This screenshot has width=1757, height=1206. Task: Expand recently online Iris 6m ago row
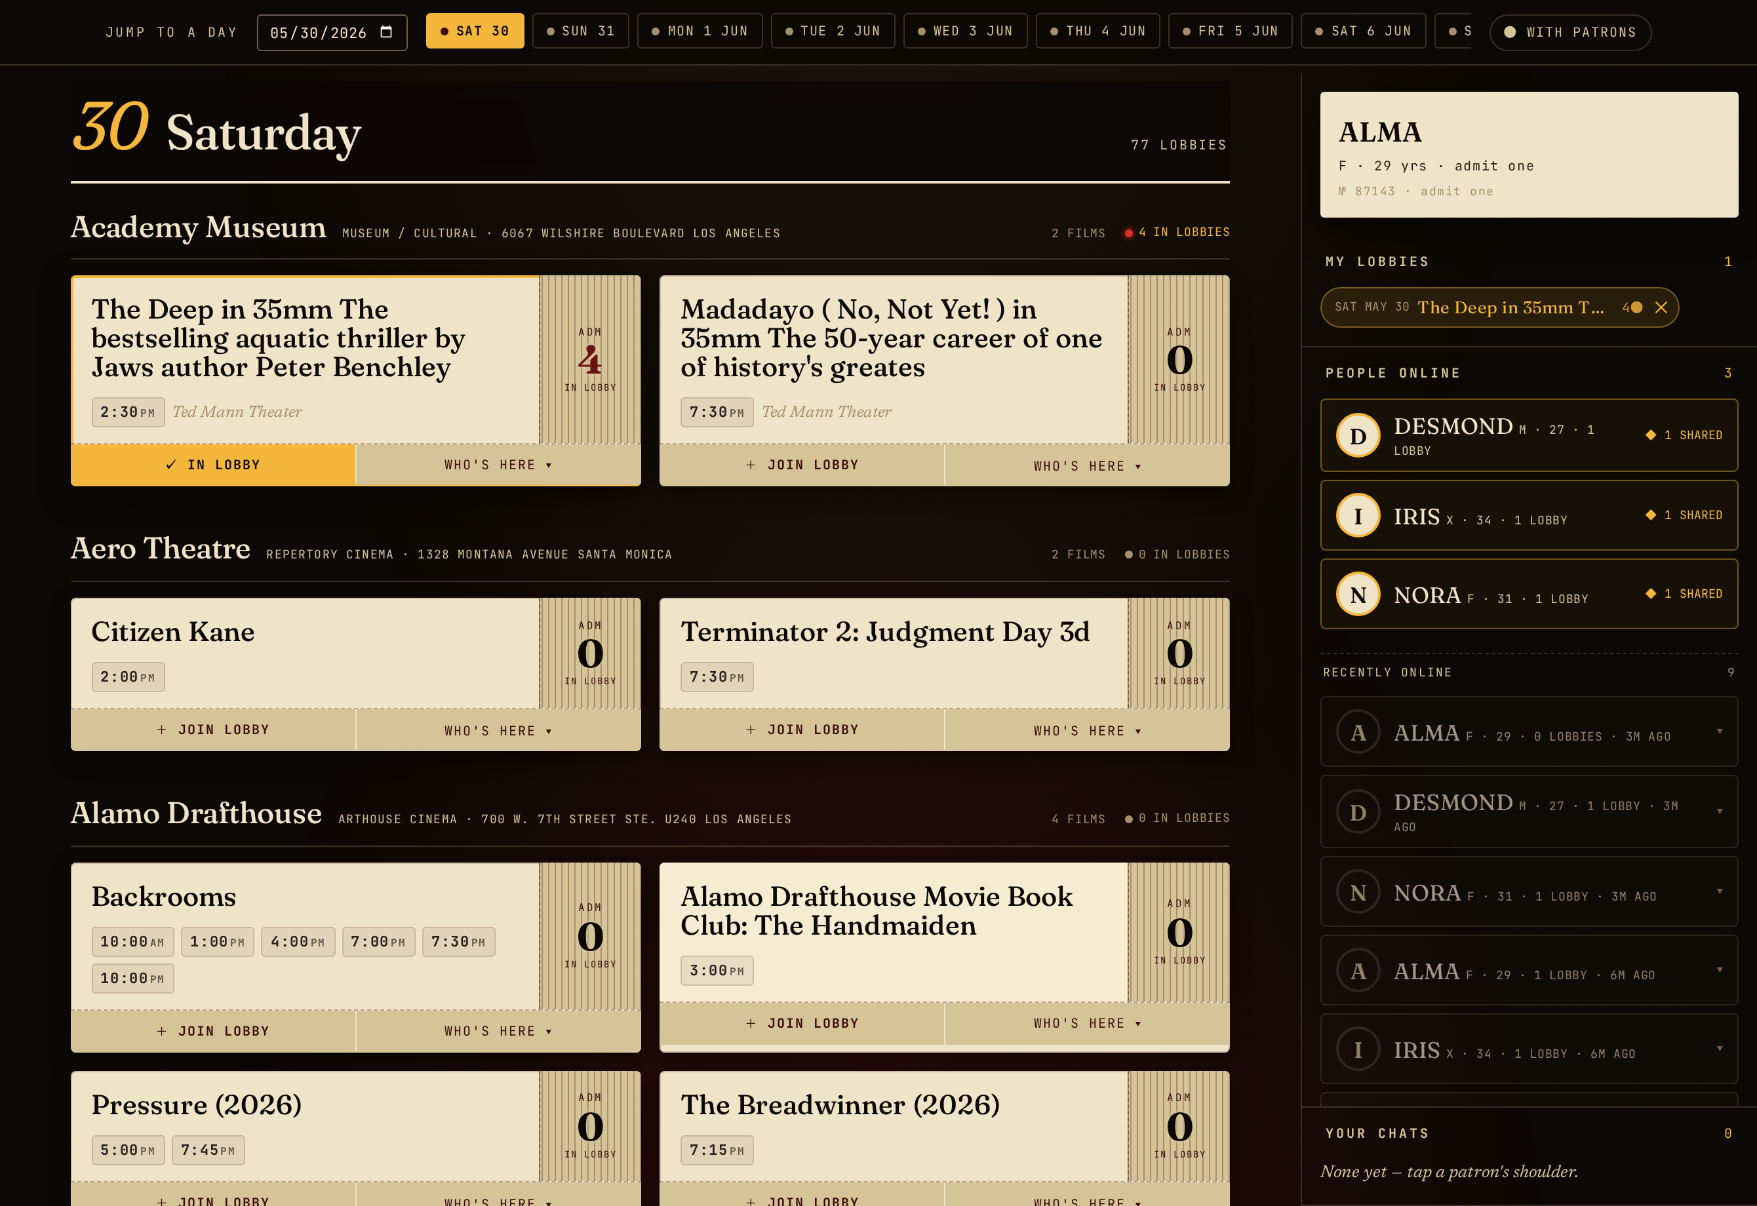point(1529,1049)
